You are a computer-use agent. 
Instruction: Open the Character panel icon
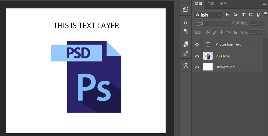tap(186, 22)
